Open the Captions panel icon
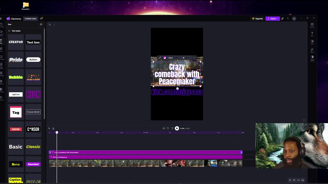Screen dimensions: 328x184 (312, 25)
